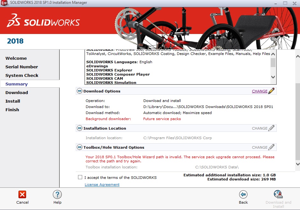
Task: Click the 'SOLIDWORKS Composer Player' entry
Action: tap(118, 74)
